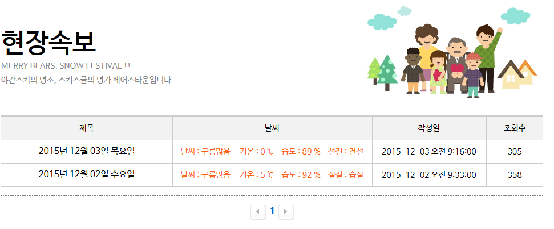
Task: Click the 2015-12-02 오전 9:33:00 timestamp
Action: pyautogui.click(x=429, y=175)
